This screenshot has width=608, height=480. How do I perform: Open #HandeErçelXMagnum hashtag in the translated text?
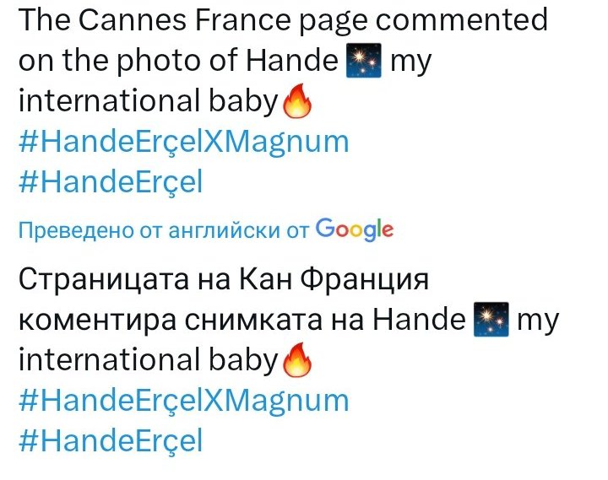pos(184,401)
